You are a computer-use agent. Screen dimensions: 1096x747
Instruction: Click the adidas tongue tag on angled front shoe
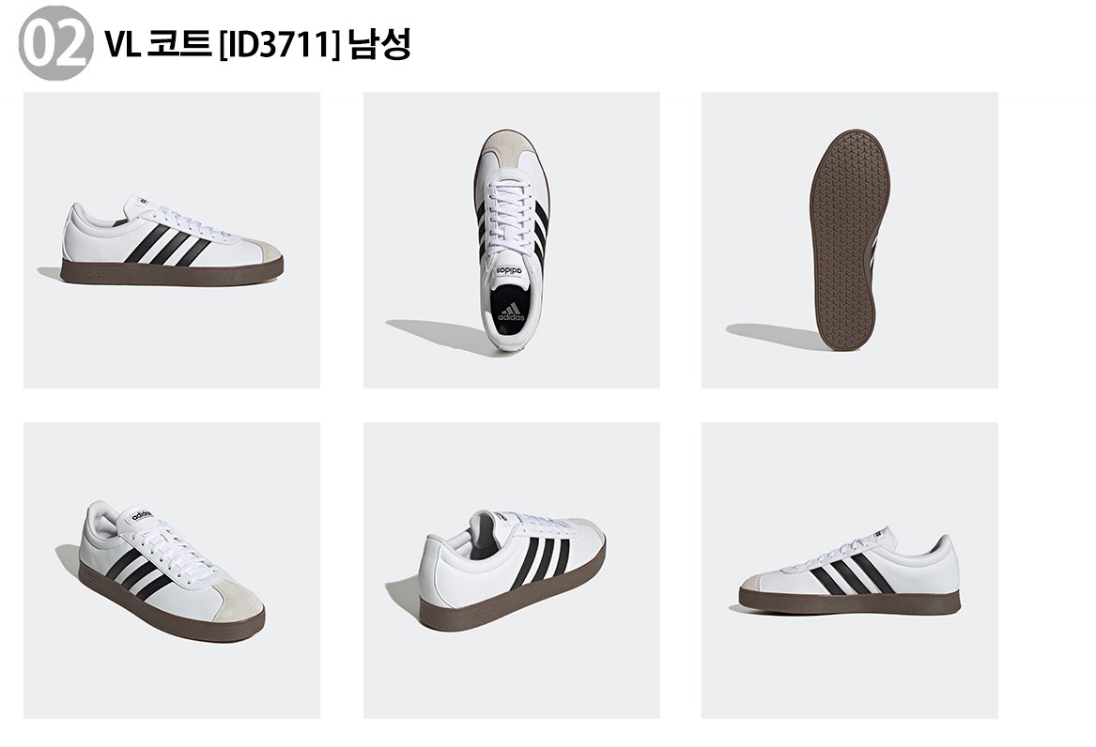(141, 516)
